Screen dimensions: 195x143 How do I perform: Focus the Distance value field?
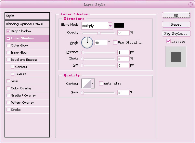[123, 52]
